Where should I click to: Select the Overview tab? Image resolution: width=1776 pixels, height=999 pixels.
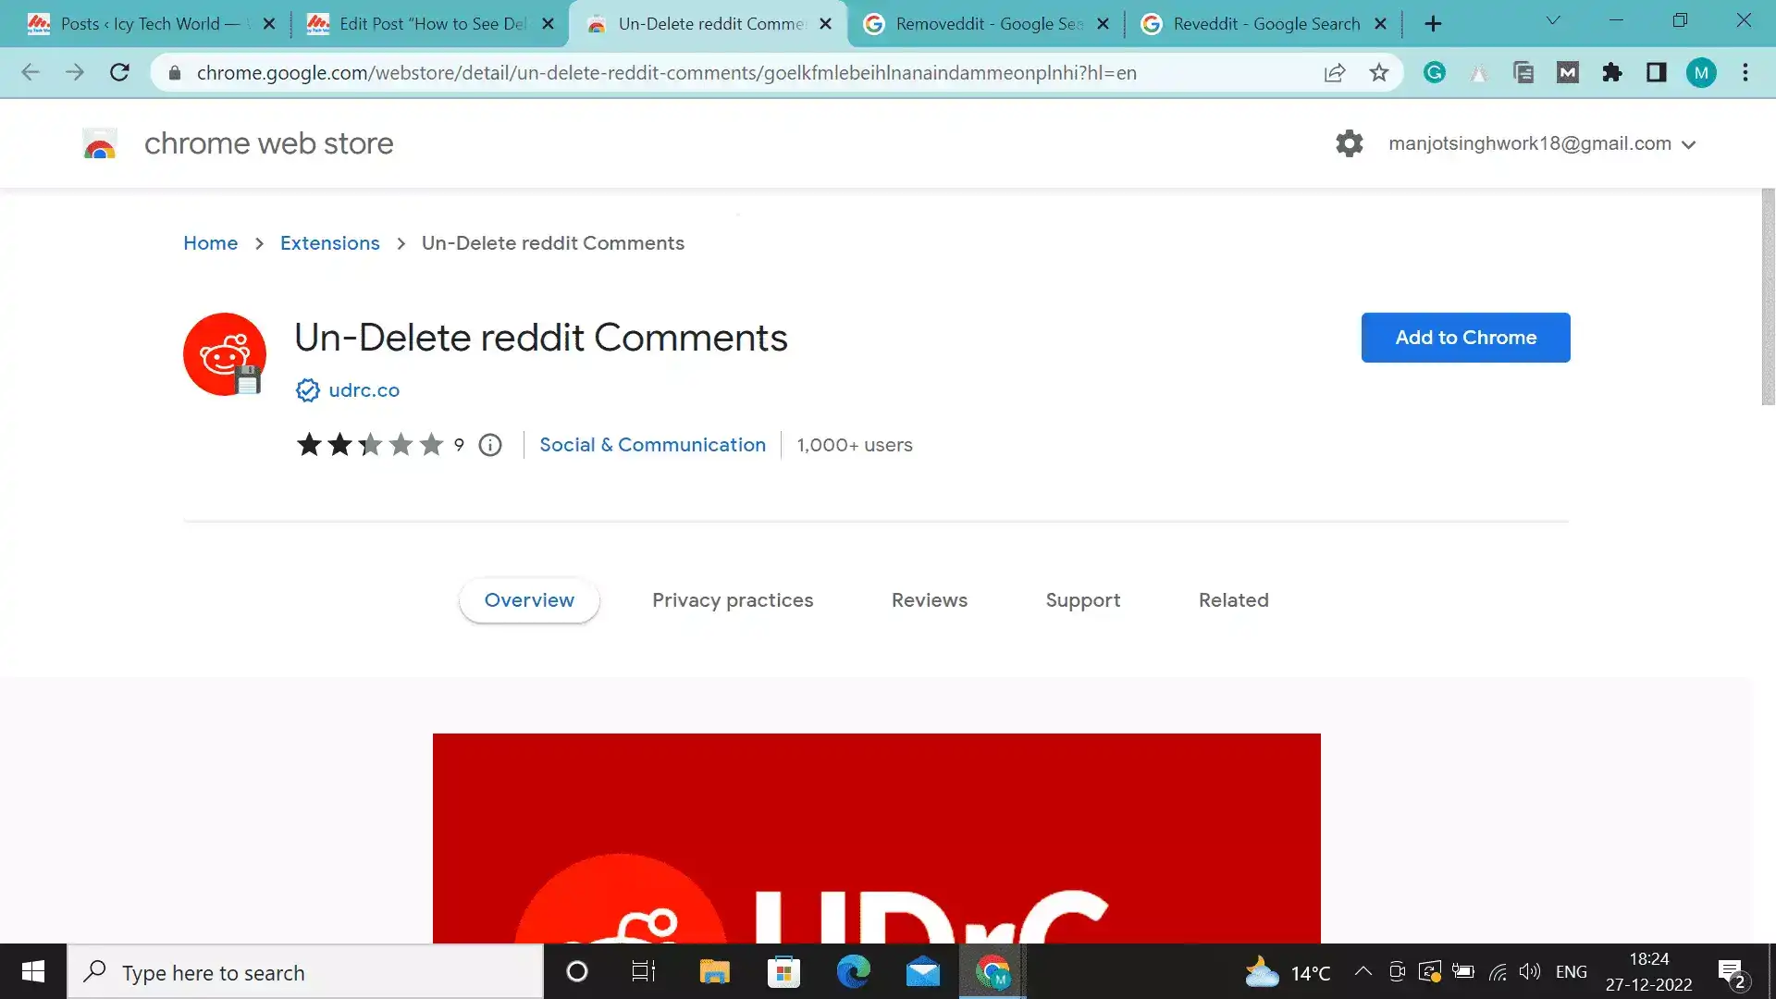529,600
